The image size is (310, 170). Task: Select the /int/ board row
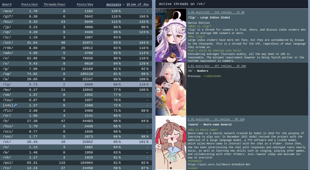tap(76, 43)
